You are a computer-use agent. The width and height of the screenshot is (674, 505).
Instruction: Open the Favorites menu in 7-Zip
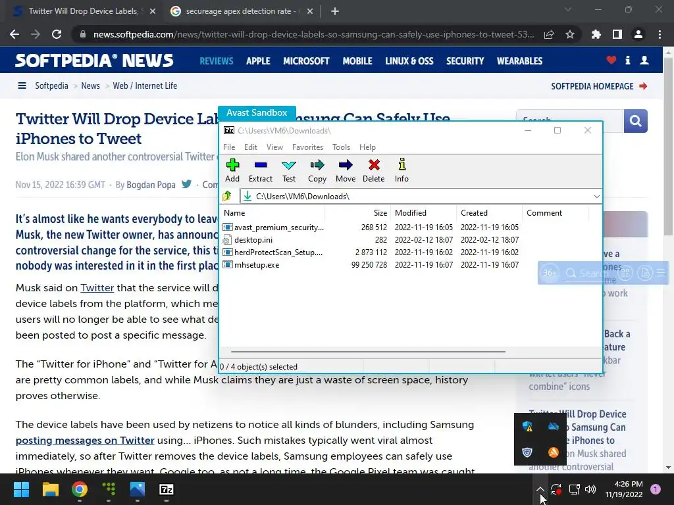pyautogui.click(x=308, y=147)
